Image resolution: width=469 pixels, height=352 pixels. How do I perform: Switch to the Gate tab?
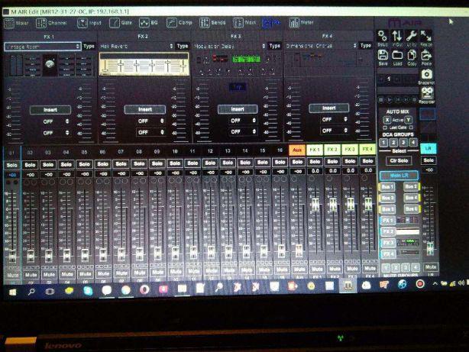click(121, 23)
